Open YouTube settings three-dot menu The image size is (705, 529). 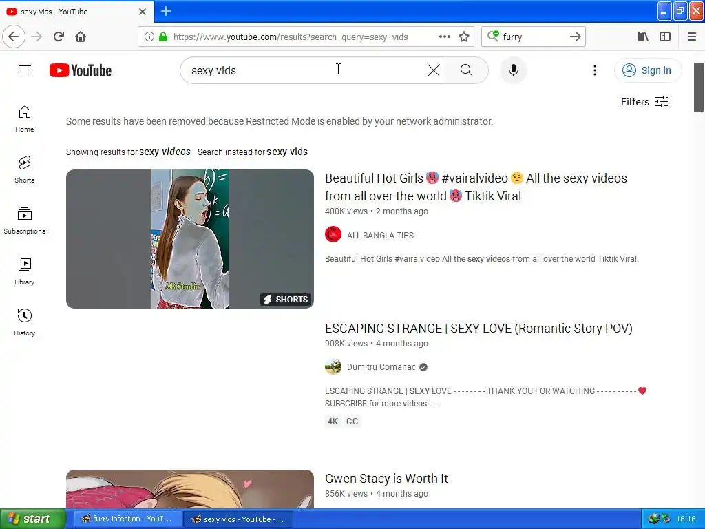point(594,70)
